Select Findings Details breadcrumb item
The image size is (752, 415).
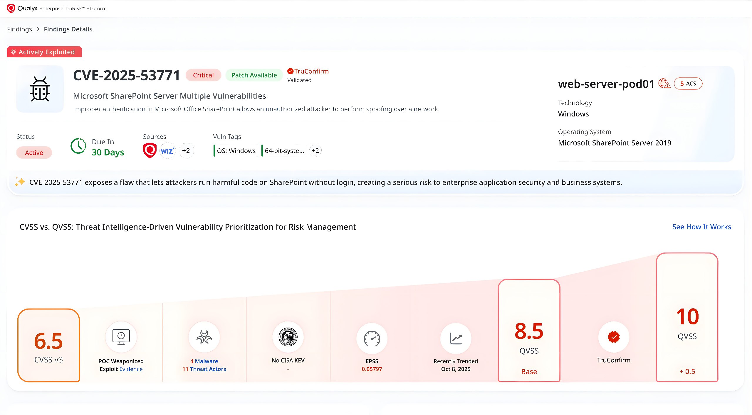(x=68, y=29)
